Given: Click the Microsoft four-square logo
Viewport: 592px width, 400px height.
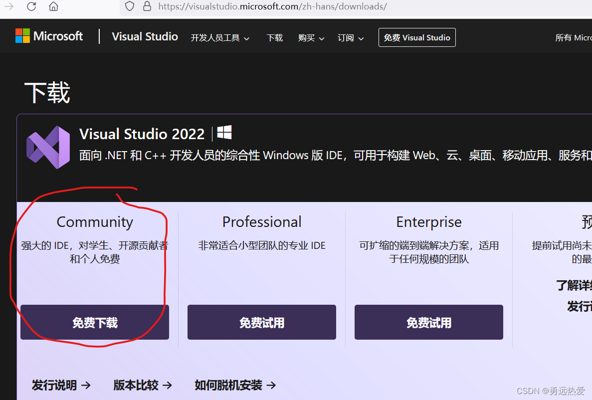Looking at the screenshot, I should (x=22, y=35).
